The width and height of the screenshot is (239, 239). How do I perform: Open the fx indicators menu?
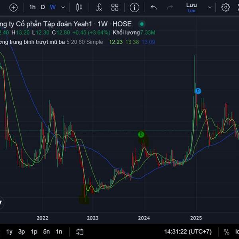click(99, 7)
